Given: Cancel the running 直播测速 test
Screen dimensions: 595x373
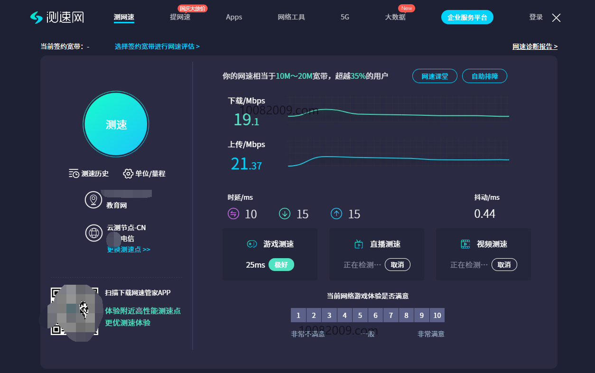Looking at the screenshot, I should pos(398,264).
